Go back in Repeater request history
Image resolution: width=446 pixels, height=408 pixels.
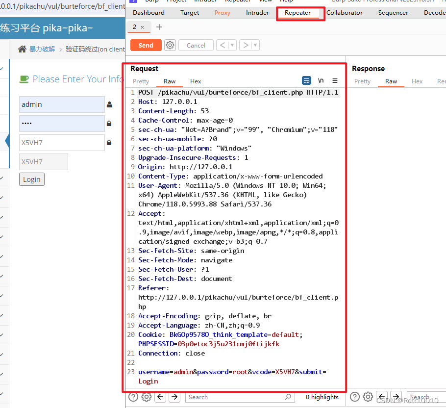click(x=223, y=45)
